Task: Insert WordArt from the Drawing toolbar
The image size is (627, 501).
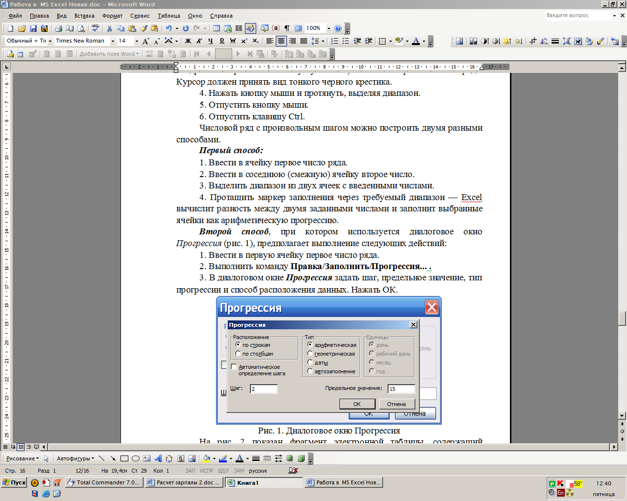Action: tap(158, 458)
